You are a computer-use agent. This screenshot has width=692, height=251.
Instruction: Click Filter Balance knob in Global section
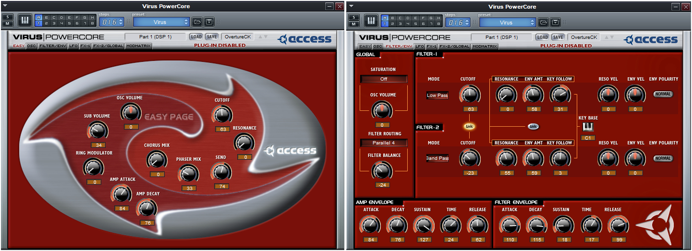point(382,170)
